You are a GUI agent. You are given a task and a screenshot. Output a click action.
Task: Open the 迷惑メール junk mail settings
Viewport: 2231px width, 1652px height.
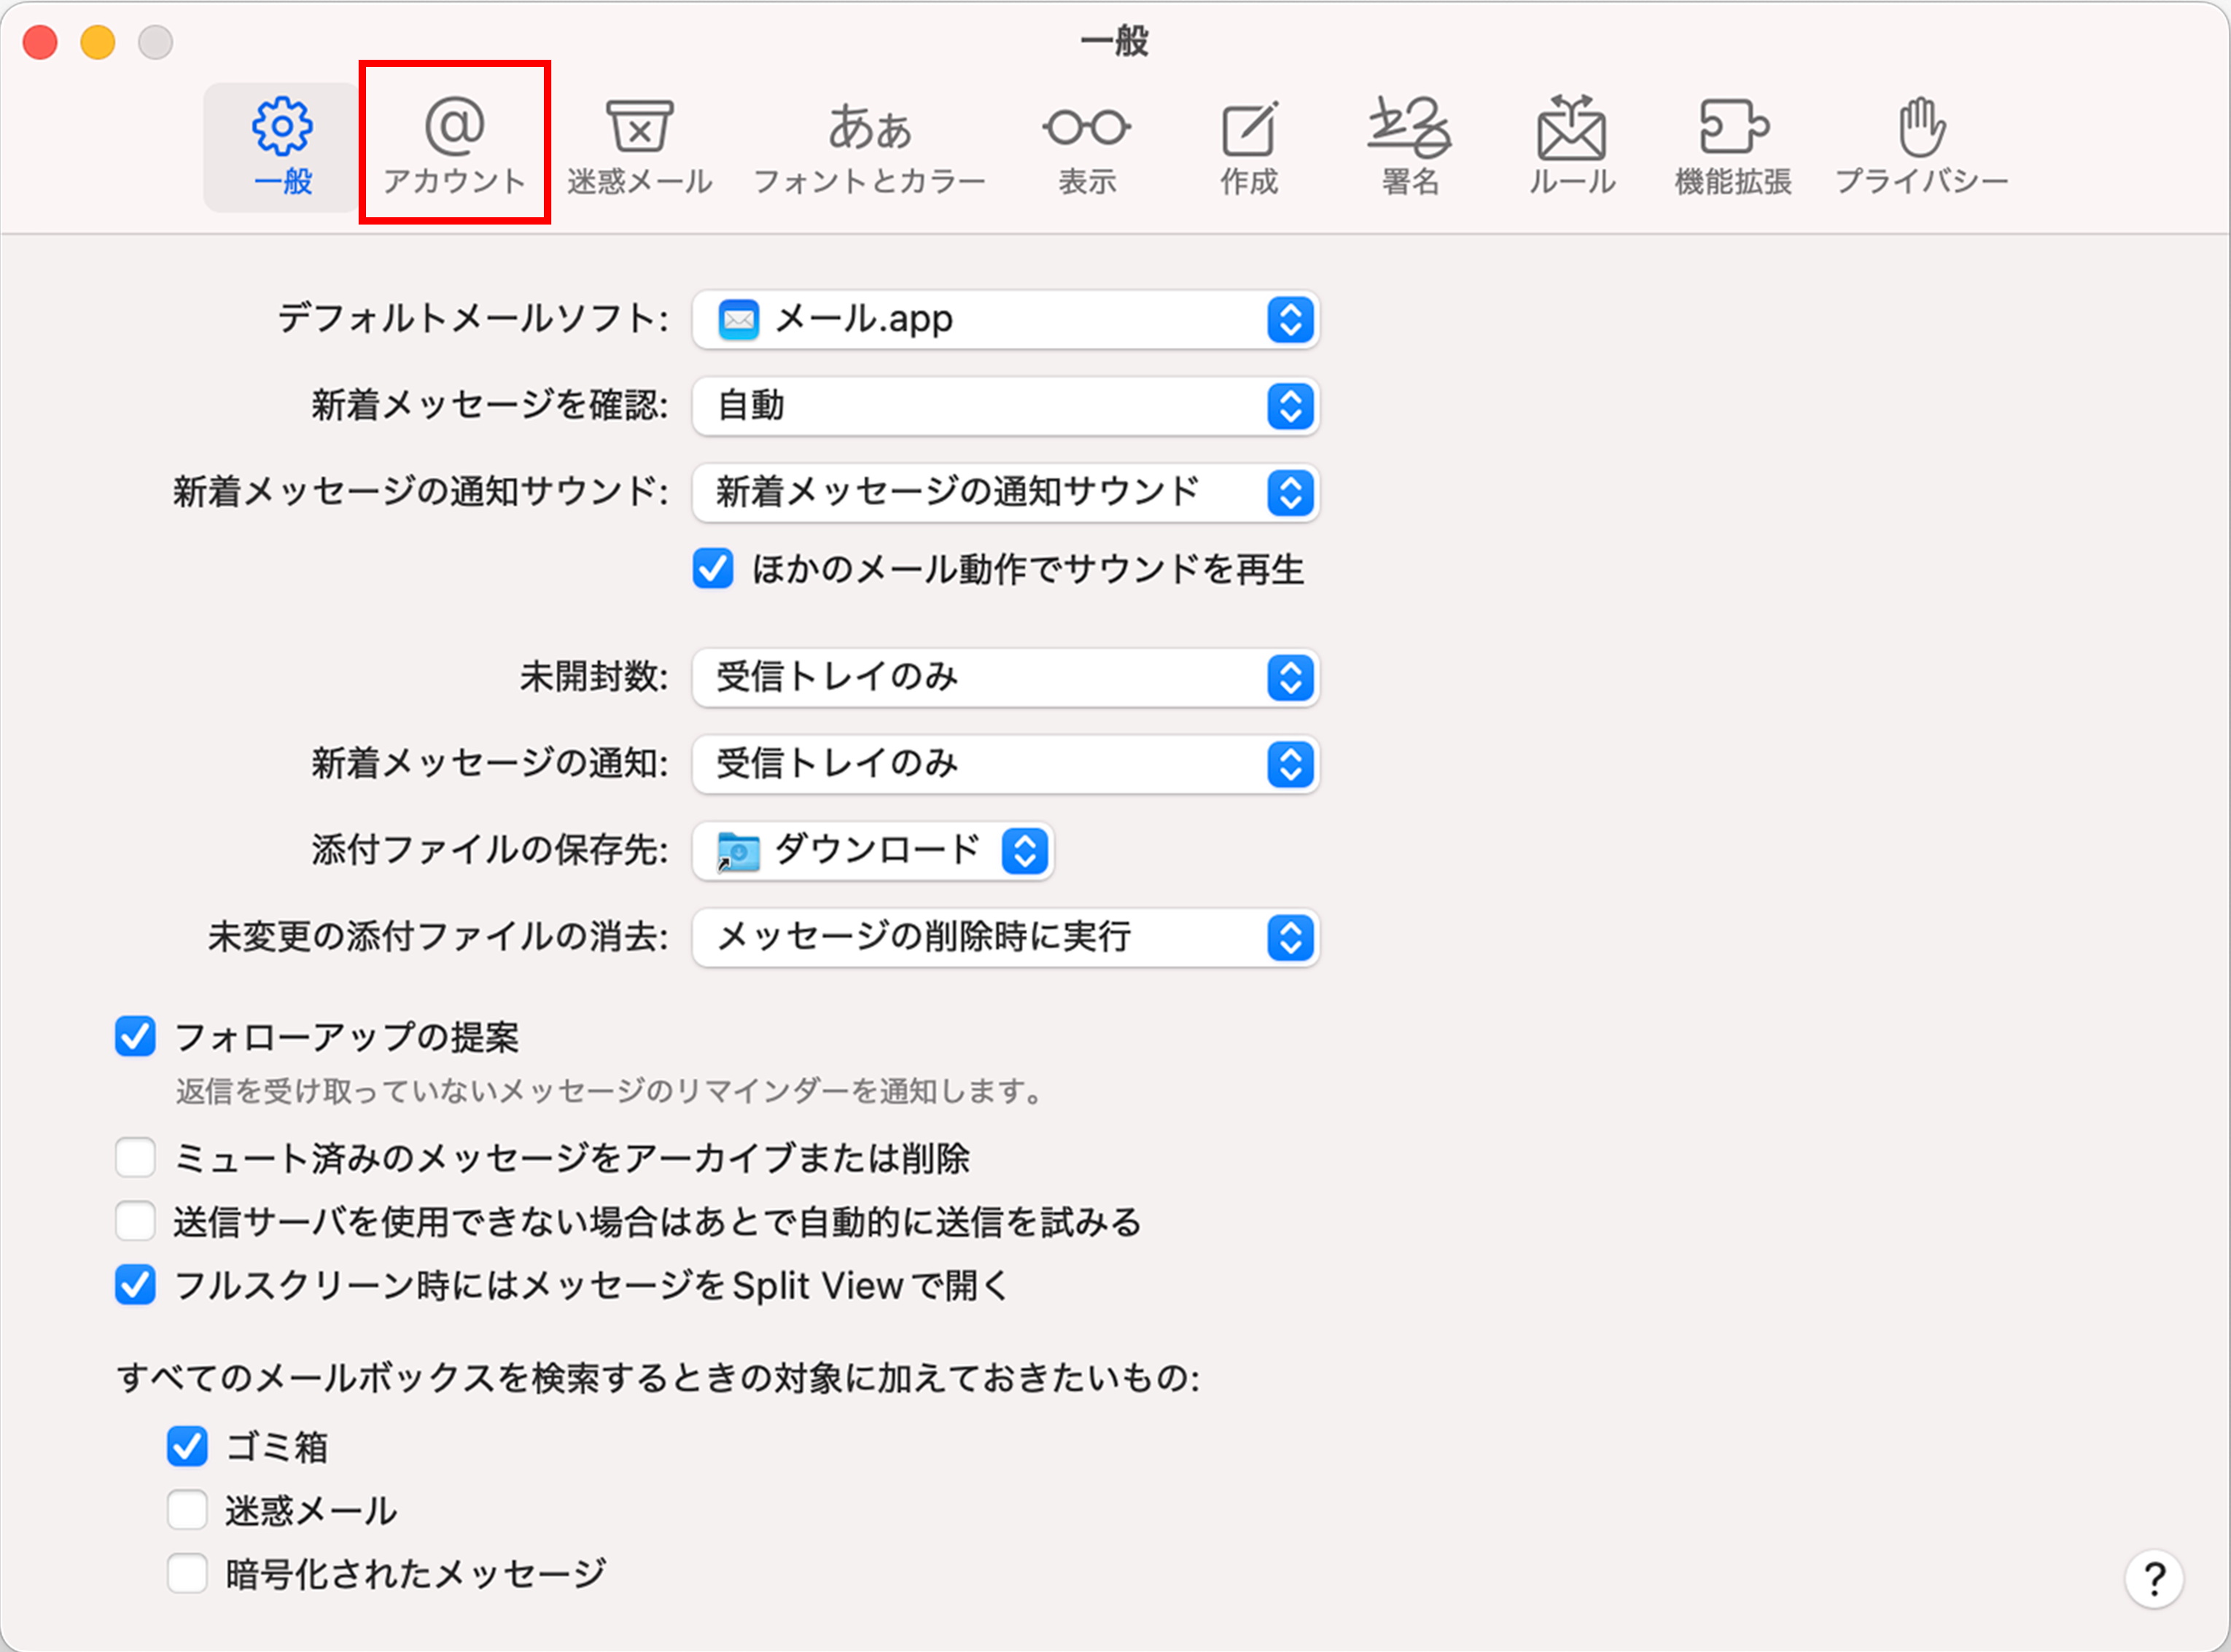[639, 147]
